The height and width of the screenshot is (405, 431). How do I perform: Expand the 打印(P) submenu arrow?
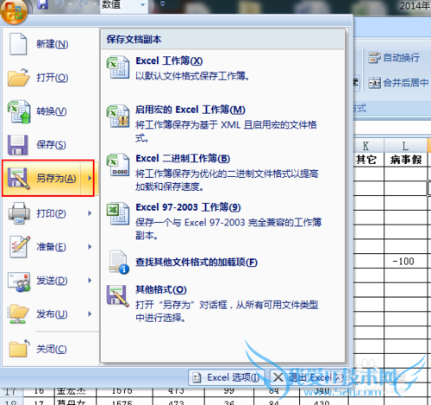click(x=90, y=213)
